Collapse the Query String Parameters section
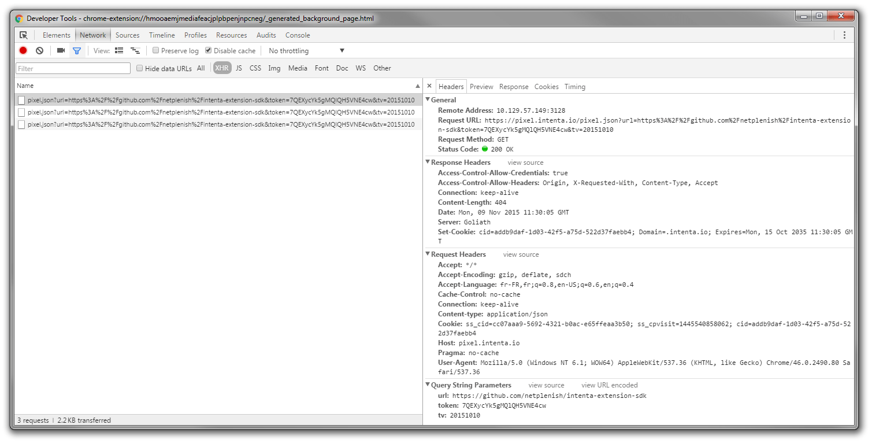This screenshot has height=443, width=872. pyautogui.click(x=428, y=385)
